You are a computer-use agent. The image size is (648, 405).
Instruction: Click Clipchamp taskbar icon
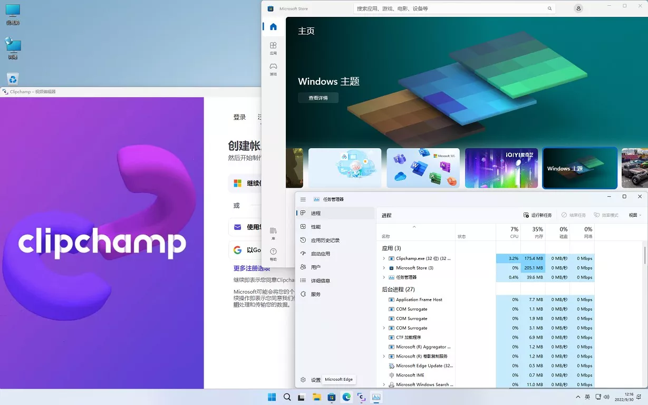(361, 397)
